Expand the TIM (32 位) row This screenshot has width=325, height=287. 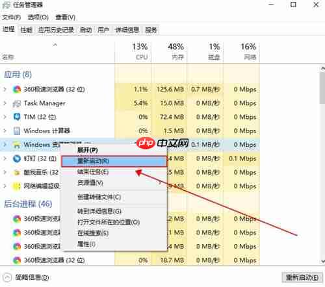pyautogui.click(x=5, y=117)
